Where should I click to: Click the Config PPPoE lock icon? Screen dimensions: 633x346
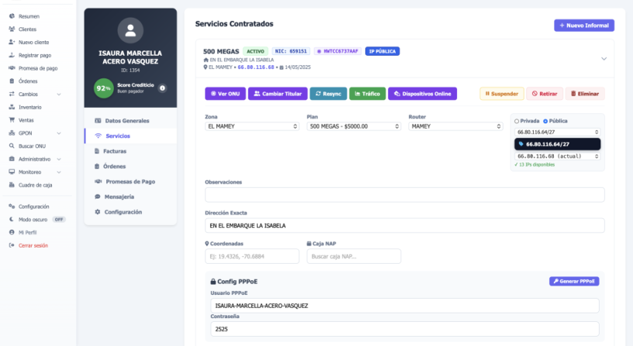pos(213,282)
